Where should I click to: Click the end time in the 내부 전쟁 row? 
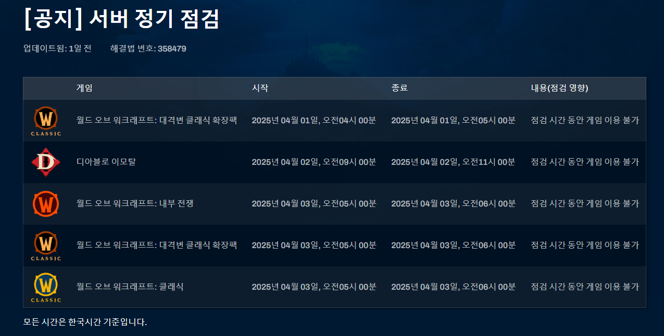point(454,203)
